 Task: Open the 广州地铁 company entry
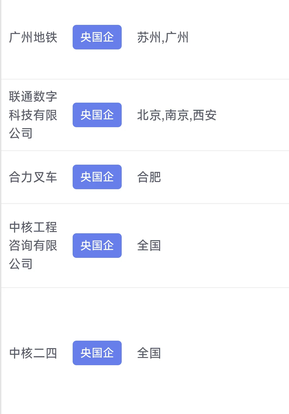(x=33, y=37)
